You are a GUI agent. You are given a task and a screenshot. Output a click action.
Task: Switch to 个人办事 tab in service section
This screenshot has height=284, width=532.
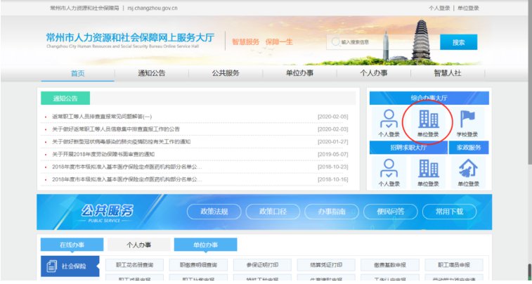(138, 245)
